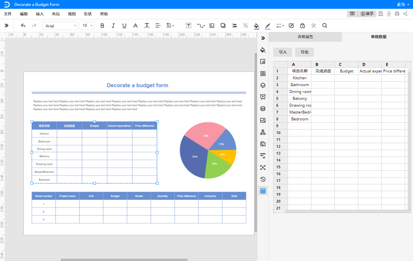Click the print icon in top bar

click(x=397, y=14)
